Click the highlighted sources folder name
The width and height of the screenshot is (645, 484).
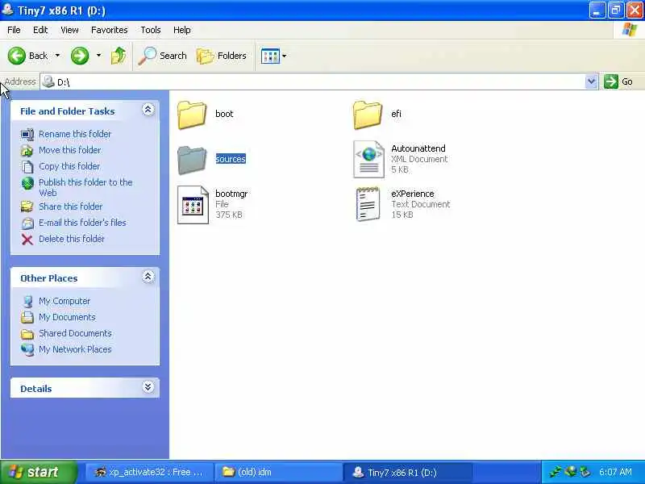click(231, 159)
